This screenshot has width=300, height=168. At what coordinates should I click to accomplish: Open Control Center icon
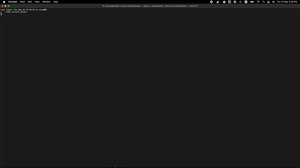[269, 2]
